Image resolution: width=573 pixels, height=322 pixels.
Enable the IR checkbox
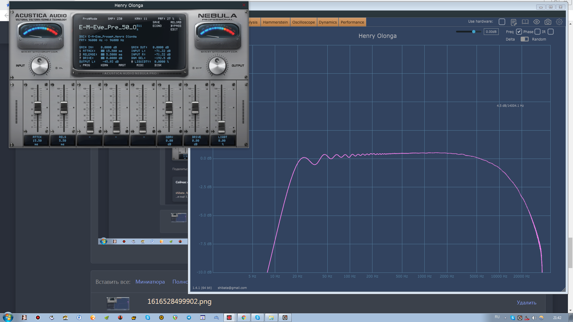(551, 32)
